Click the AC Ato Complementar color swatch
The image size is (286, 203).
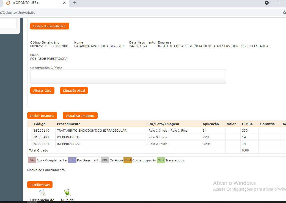pos(32,160)
